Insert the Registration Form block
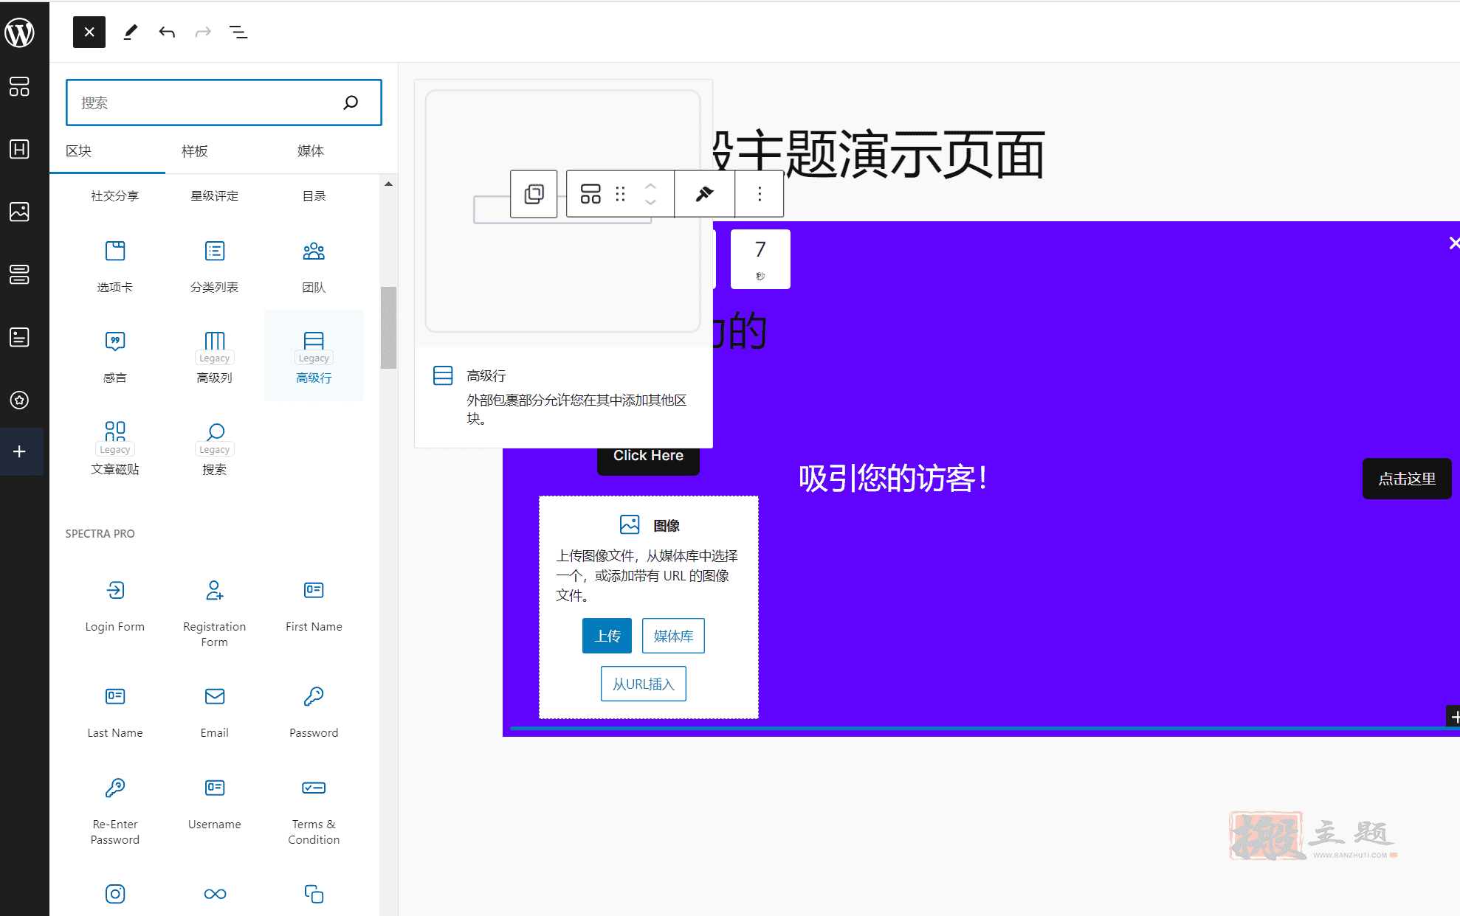The image size is (1460, 916). (215, 612)
